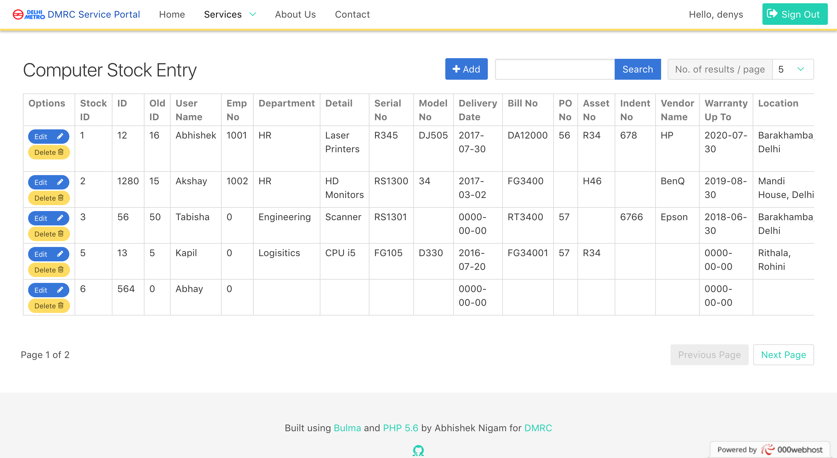Open the Contact menu item
Viewport: 837px width, 458px height.
[352, 14]
